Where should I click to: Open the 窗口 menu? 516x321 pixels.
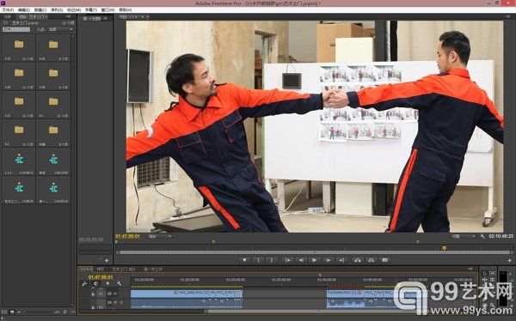pos(108,9)
